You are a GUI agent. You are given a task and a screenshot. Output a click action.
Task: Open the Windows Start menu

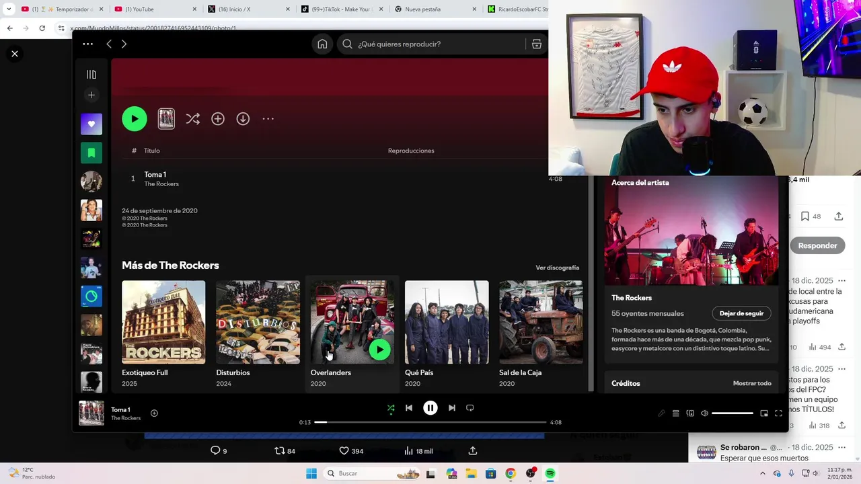pos(311,473)
